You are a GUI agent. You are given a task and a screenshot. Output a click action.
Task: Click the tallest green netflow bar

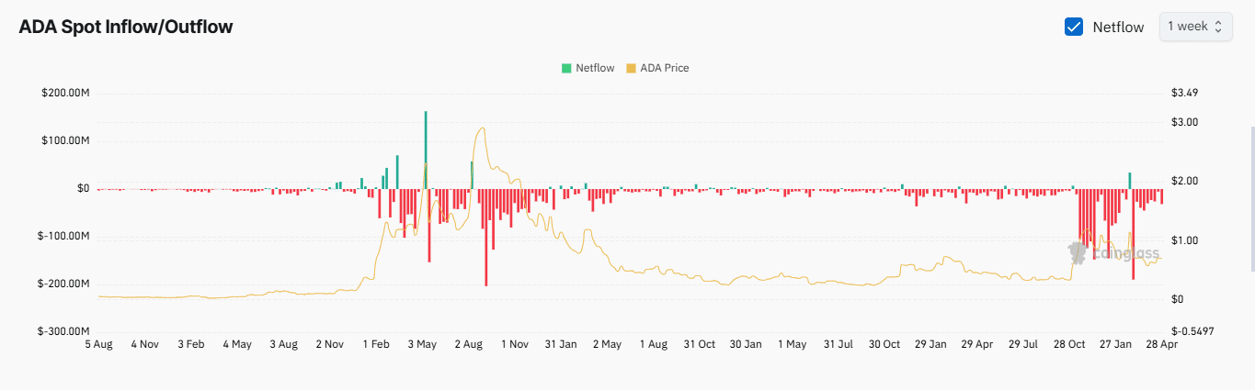pos(426,147)
